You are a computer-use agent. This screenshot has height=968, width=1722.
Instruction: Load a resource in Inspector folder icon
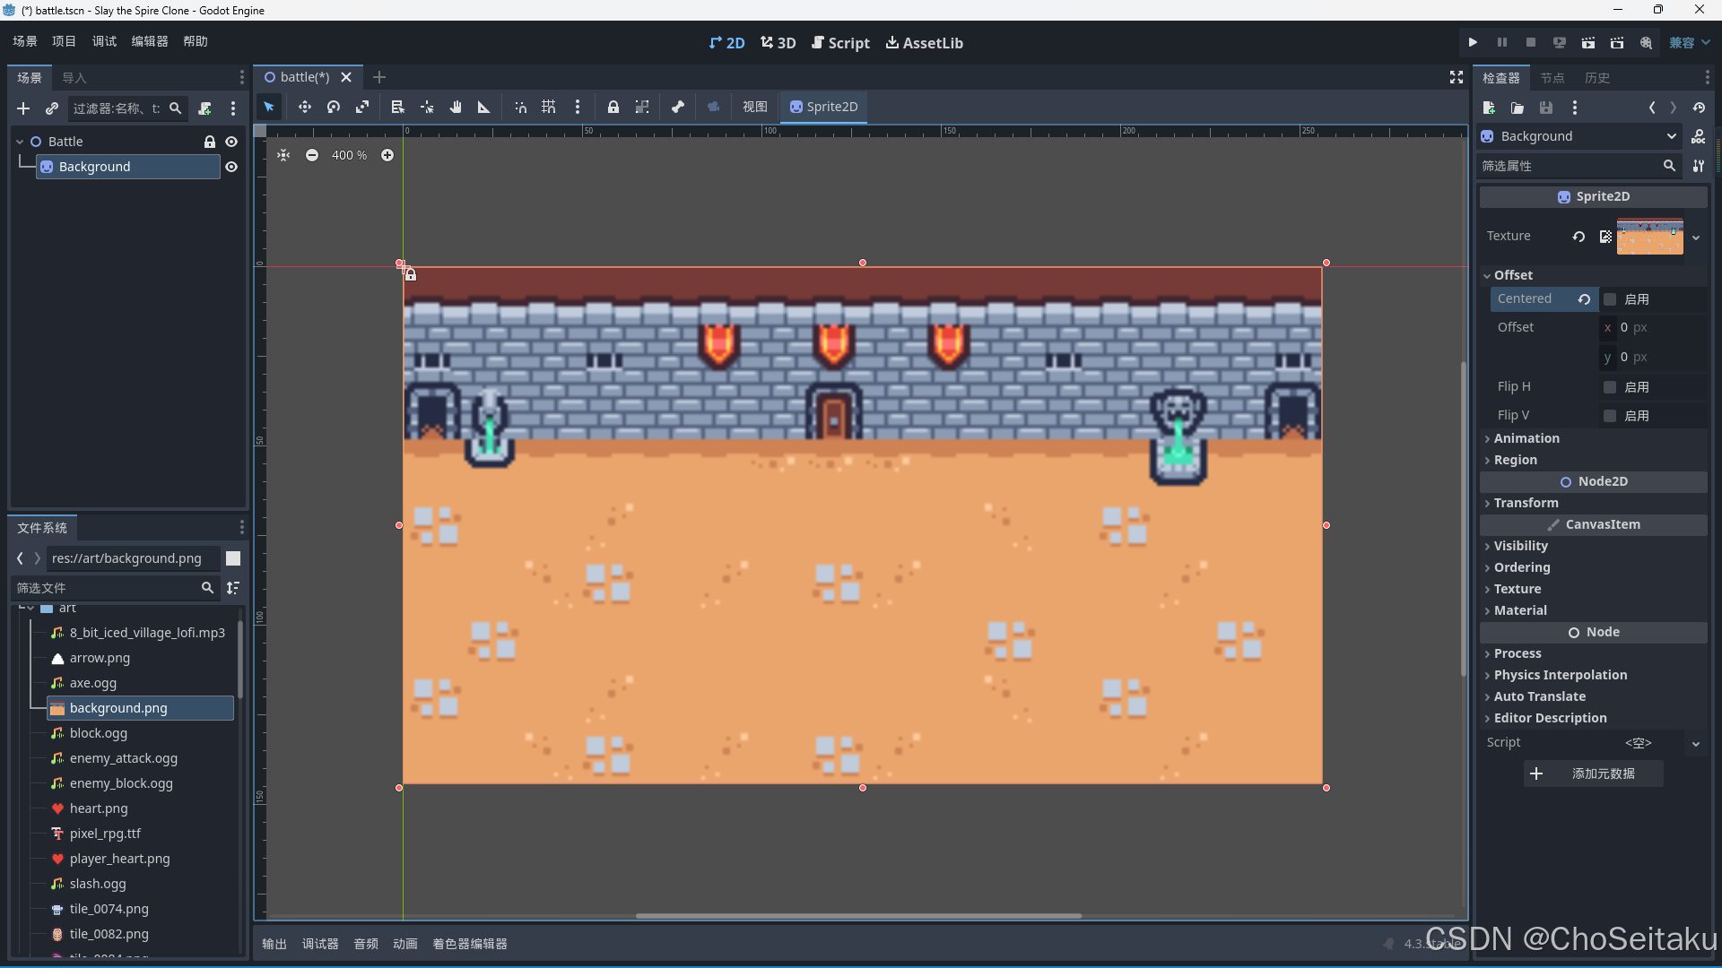coord(1518,108)
